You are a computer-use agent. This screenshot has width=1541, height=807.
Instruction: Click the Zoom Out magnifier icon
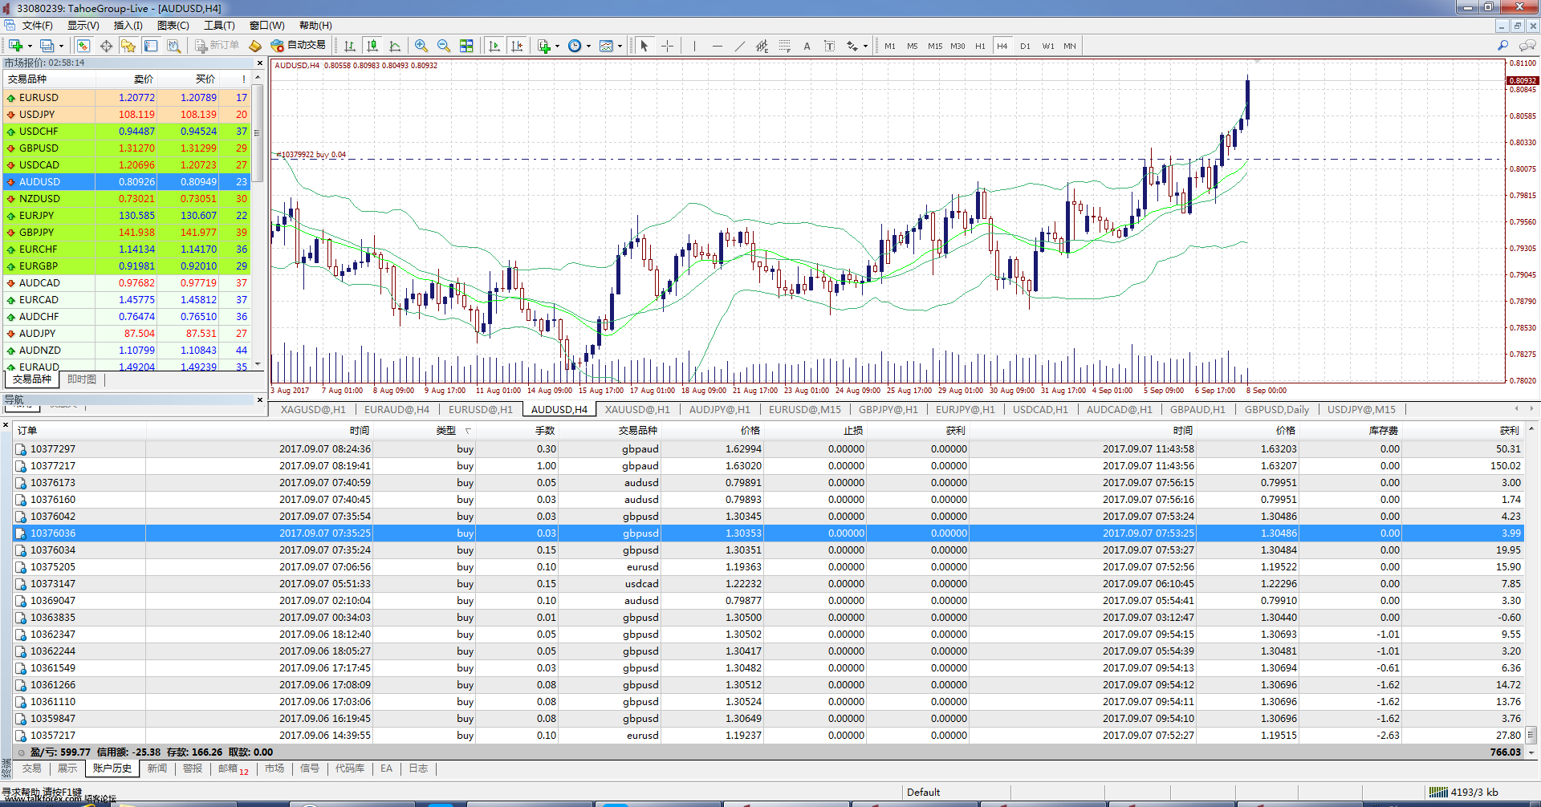coord(444,46)
